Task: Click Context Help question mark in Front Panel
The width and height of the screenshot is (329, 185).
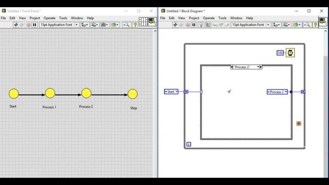Action: coord(135,25)
